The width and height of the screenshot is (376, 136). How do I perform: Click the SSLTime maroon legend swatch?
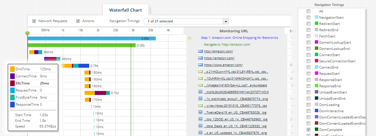(12, 83)
